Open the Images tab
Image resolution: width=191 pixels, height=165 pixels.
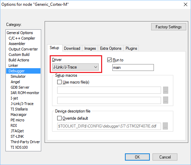[90, 48]
